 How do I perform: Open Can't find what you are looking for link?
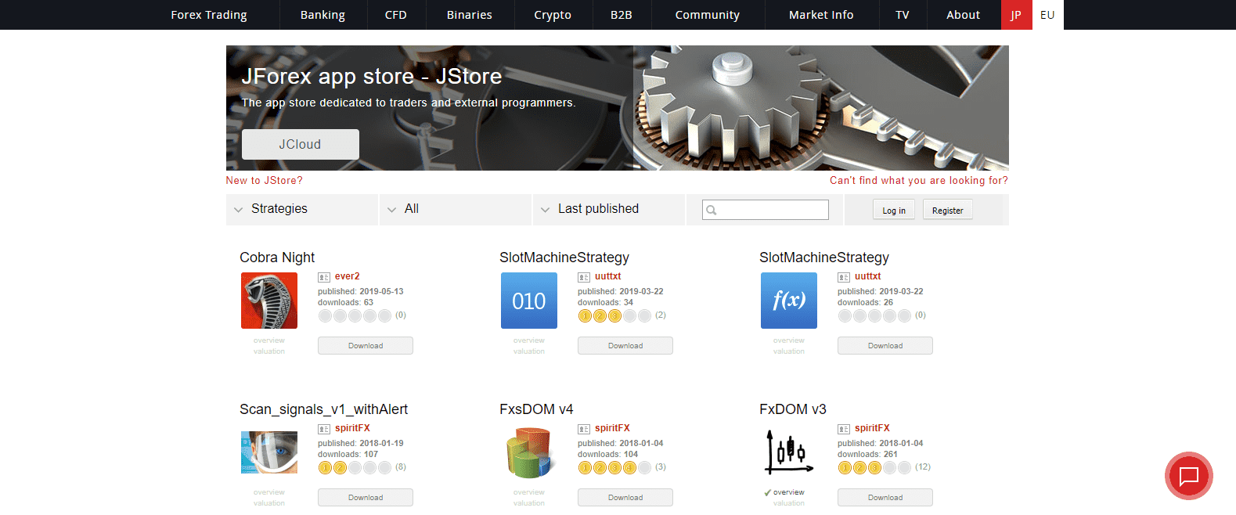[919, 180]
